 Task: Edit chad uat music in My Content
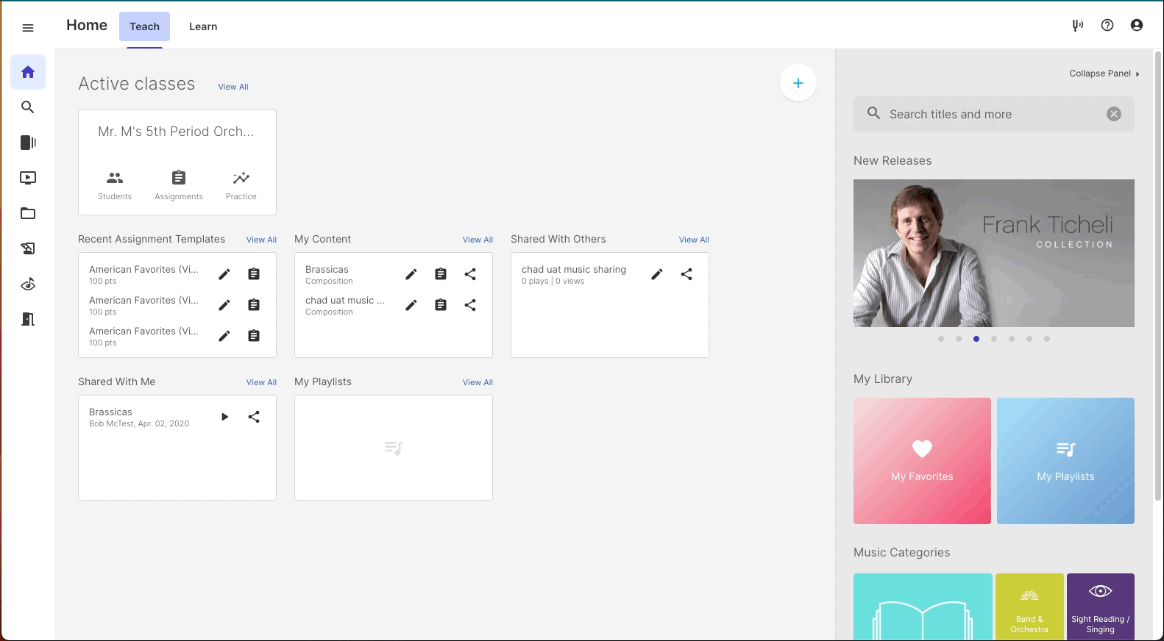tap(411, 305)
